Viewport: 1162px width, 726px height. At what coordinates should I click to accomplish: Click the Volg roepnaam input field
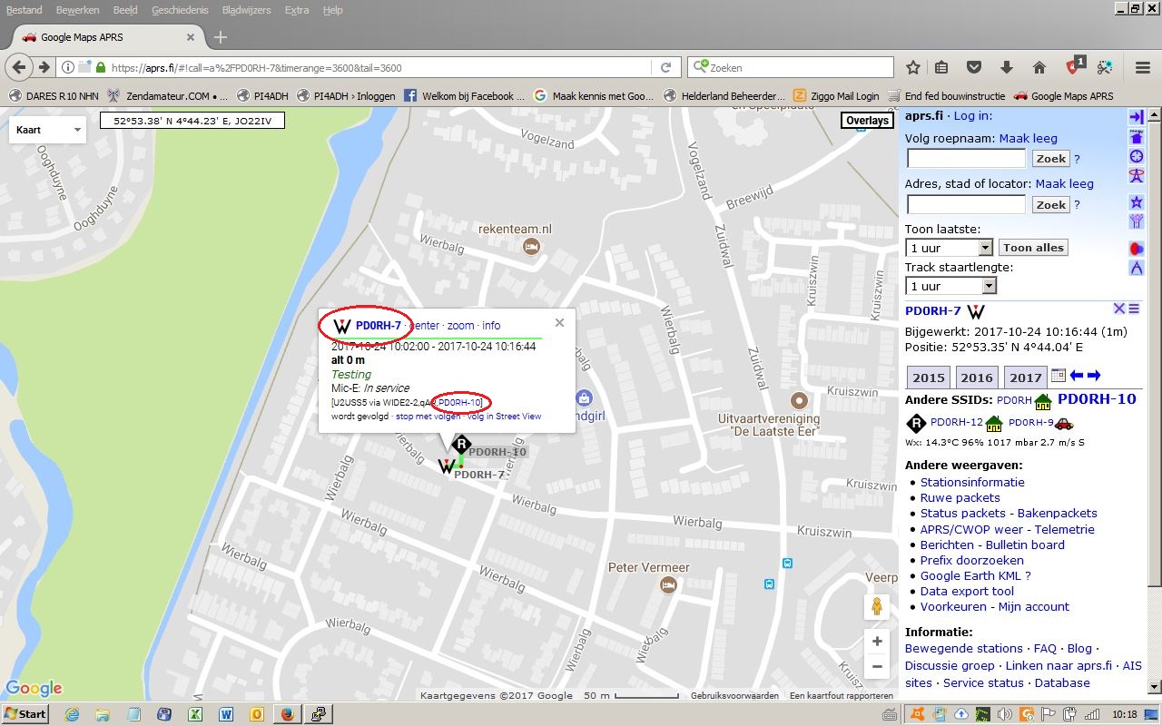click(967, 159)
